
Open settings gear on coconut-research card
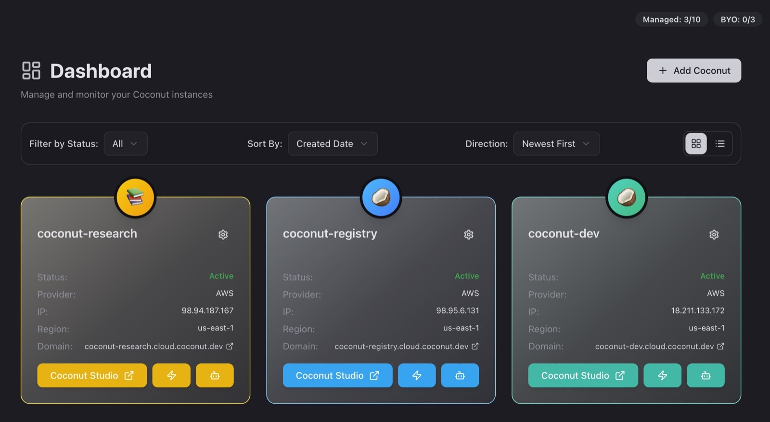223,235
